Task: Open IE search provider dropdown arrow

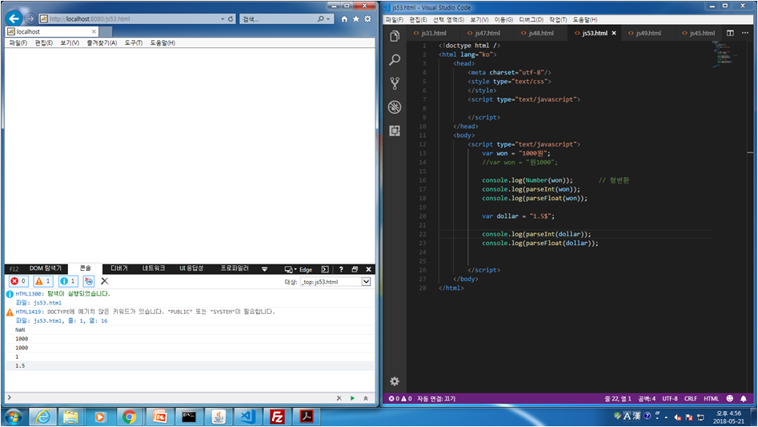Action: (x=328, y=19)
